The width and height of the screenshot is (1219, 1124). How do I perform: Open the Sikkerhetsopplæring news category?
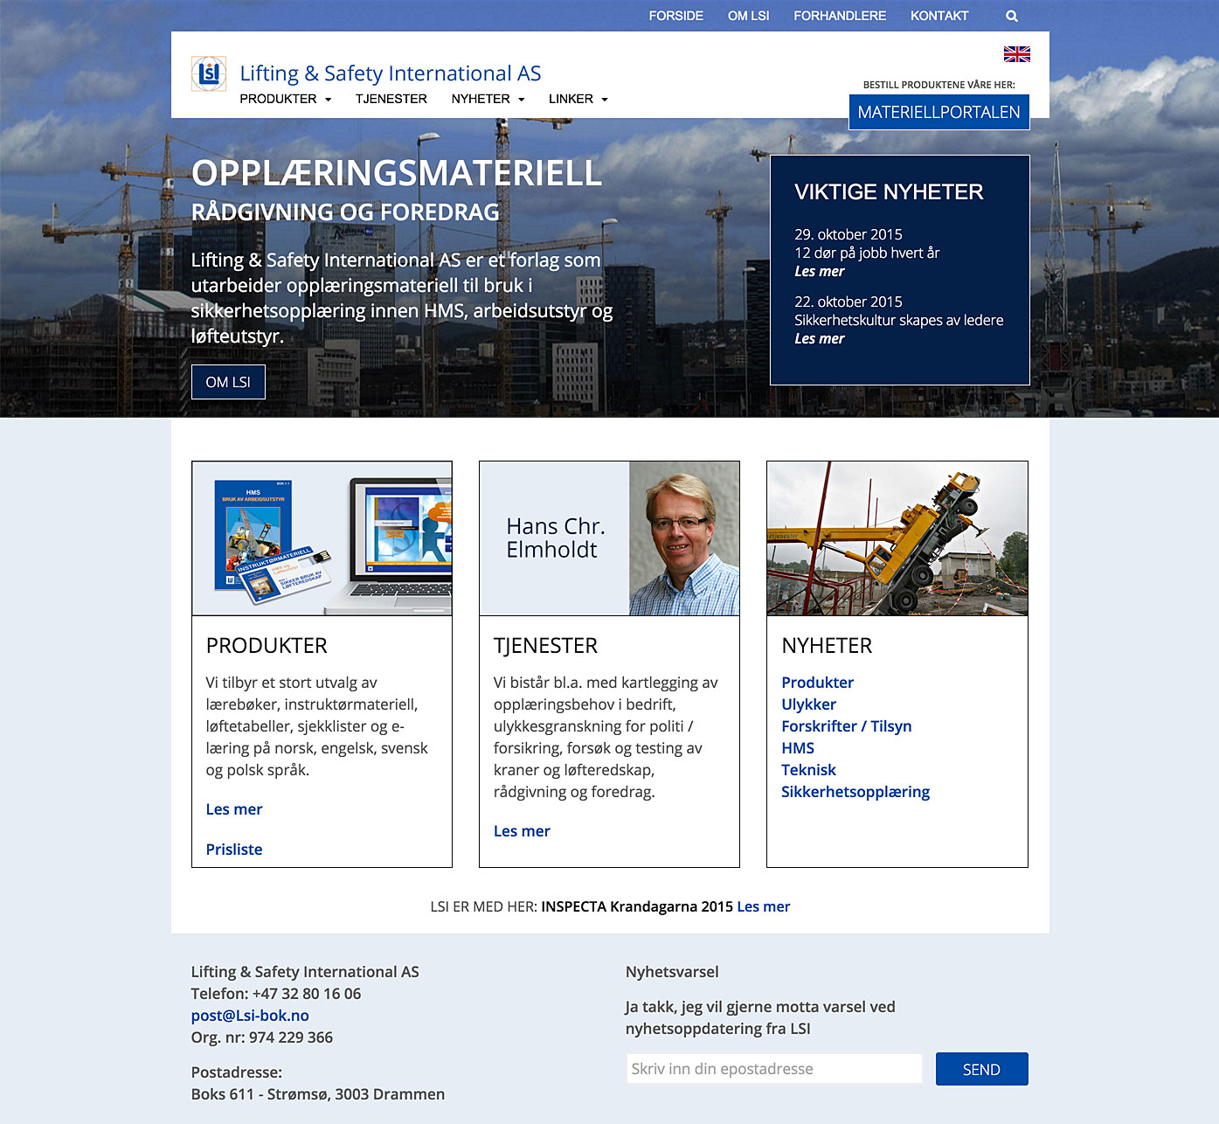pos(855,792)
